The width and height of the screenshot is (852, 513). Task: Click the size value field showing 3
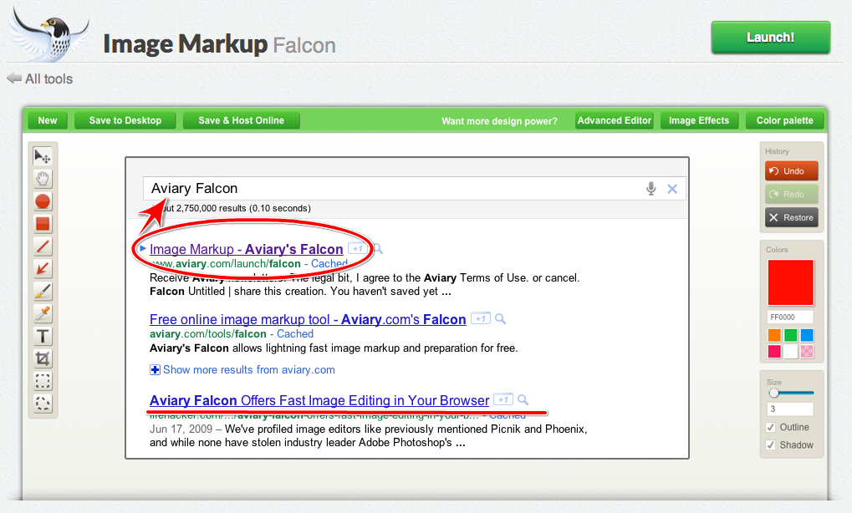click(791, 409)
